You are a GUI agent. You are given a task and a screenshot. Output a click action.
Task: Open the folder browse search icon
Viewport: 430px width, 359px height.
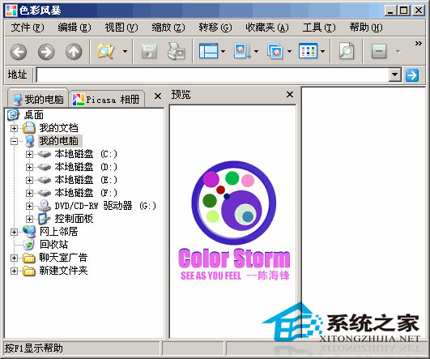click(105, 51)
